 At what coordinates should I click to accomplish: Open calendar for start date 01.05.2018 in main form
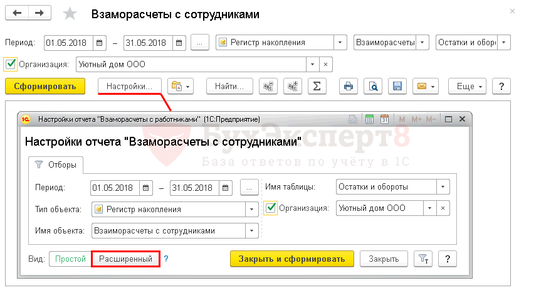(x=100, y=43)
